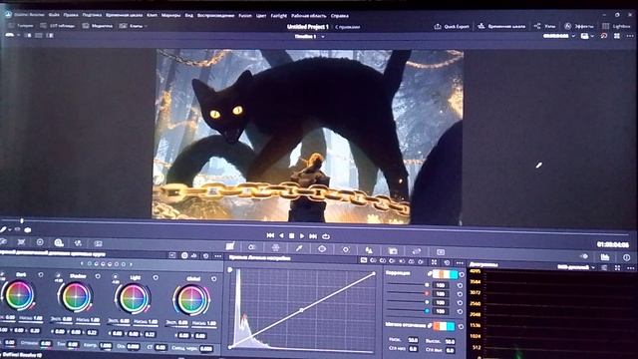Switch HDR palette to zones graph mode
The width and height of the screenshot is (638, 359).
coord(194,255)
